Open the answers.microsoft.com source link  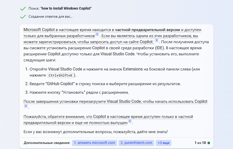tap(95, 143)
